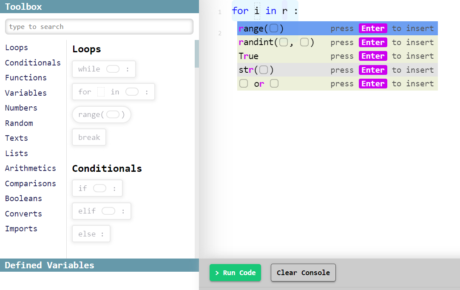Image resolution: width=460 pixels, height=290 pixels.
Task: Open the Random toolbox category
Action: pos(19,123)
